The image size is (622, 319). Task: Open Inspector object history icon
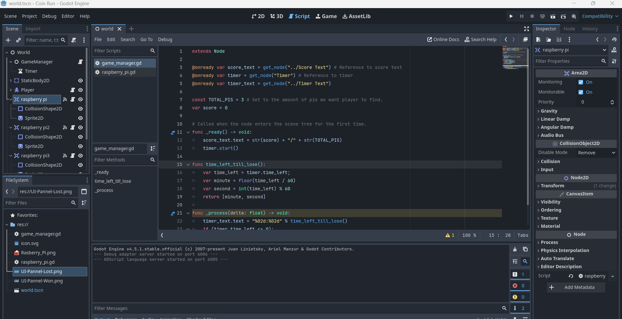point(614,39)
